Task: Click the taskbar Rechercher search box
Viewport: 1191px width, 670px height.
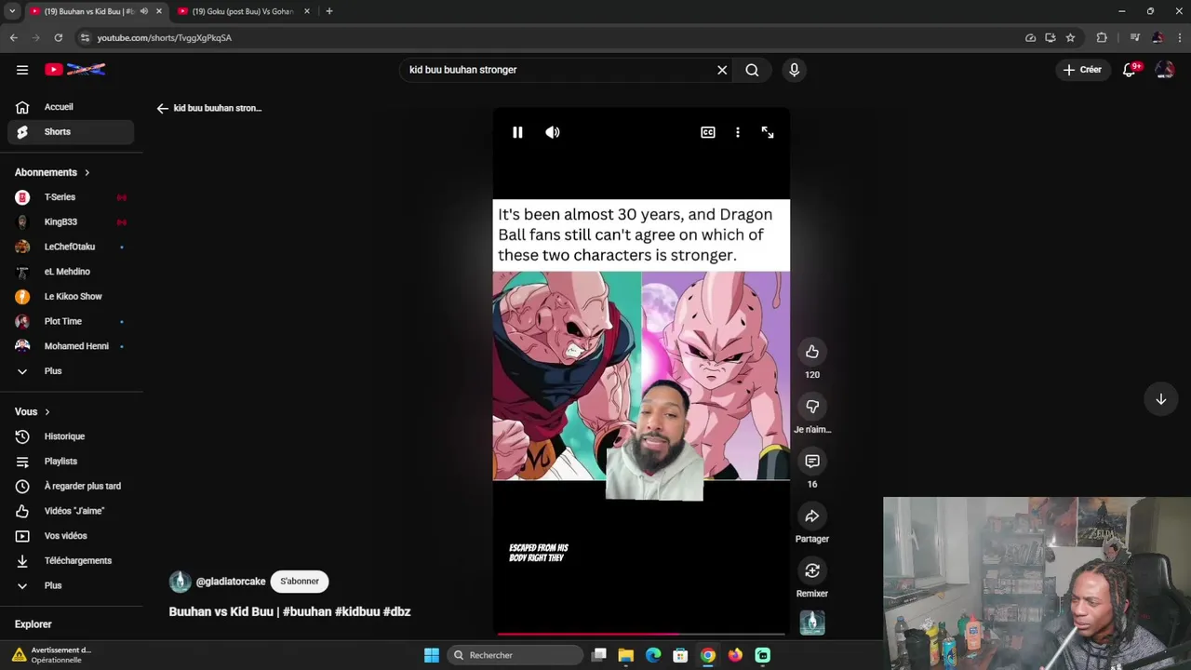Action: (x=515, y=655)
